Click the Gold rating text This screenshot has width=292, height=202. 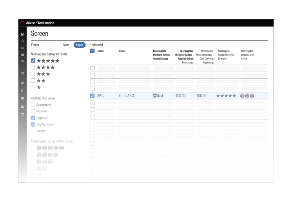pyautogui.click(x=160, y=96)
